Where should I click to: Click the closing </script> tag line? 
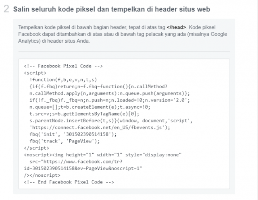tap(37, 148)
